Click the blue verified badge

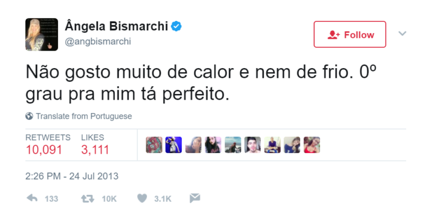[176, 26]
